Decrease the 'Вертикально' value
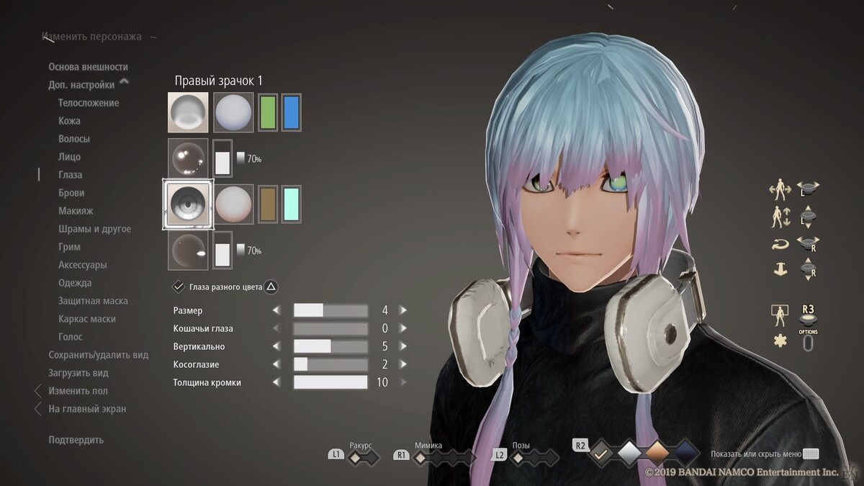864x486 pixels. click(x=276, y=346)
